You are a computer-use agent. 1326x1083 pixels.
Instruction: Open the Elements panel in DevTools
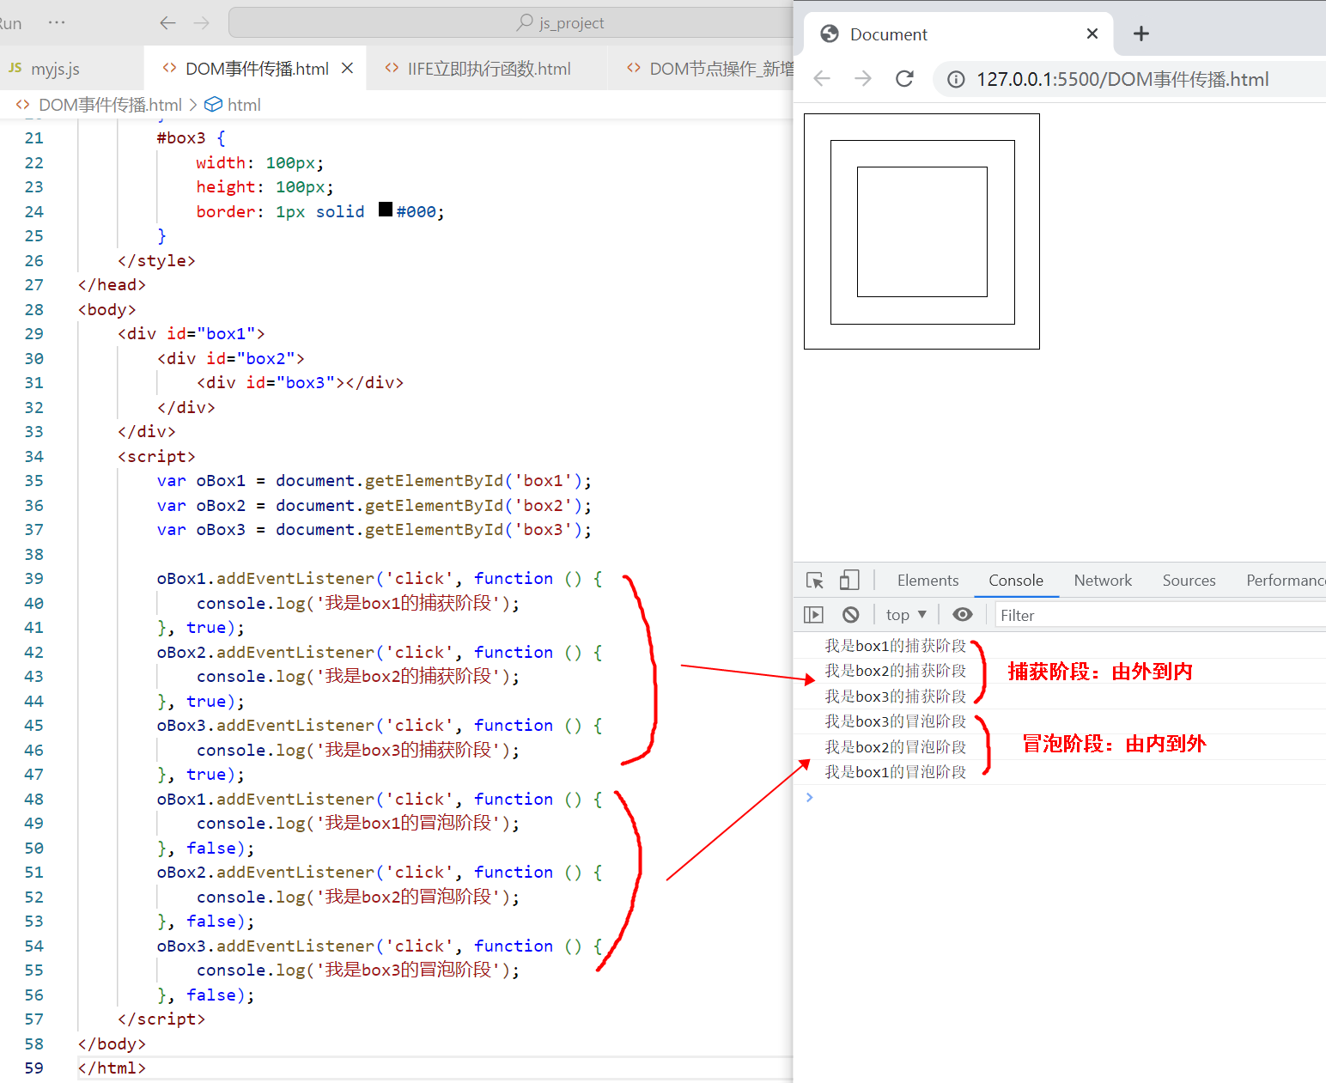tap(928, 581)
